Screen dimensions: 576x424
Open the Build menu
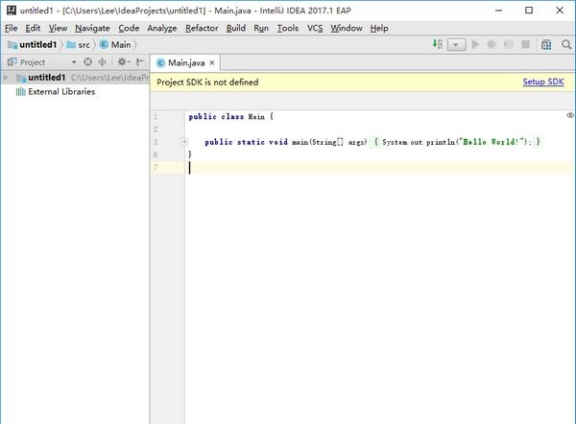(x=236, y=28)
